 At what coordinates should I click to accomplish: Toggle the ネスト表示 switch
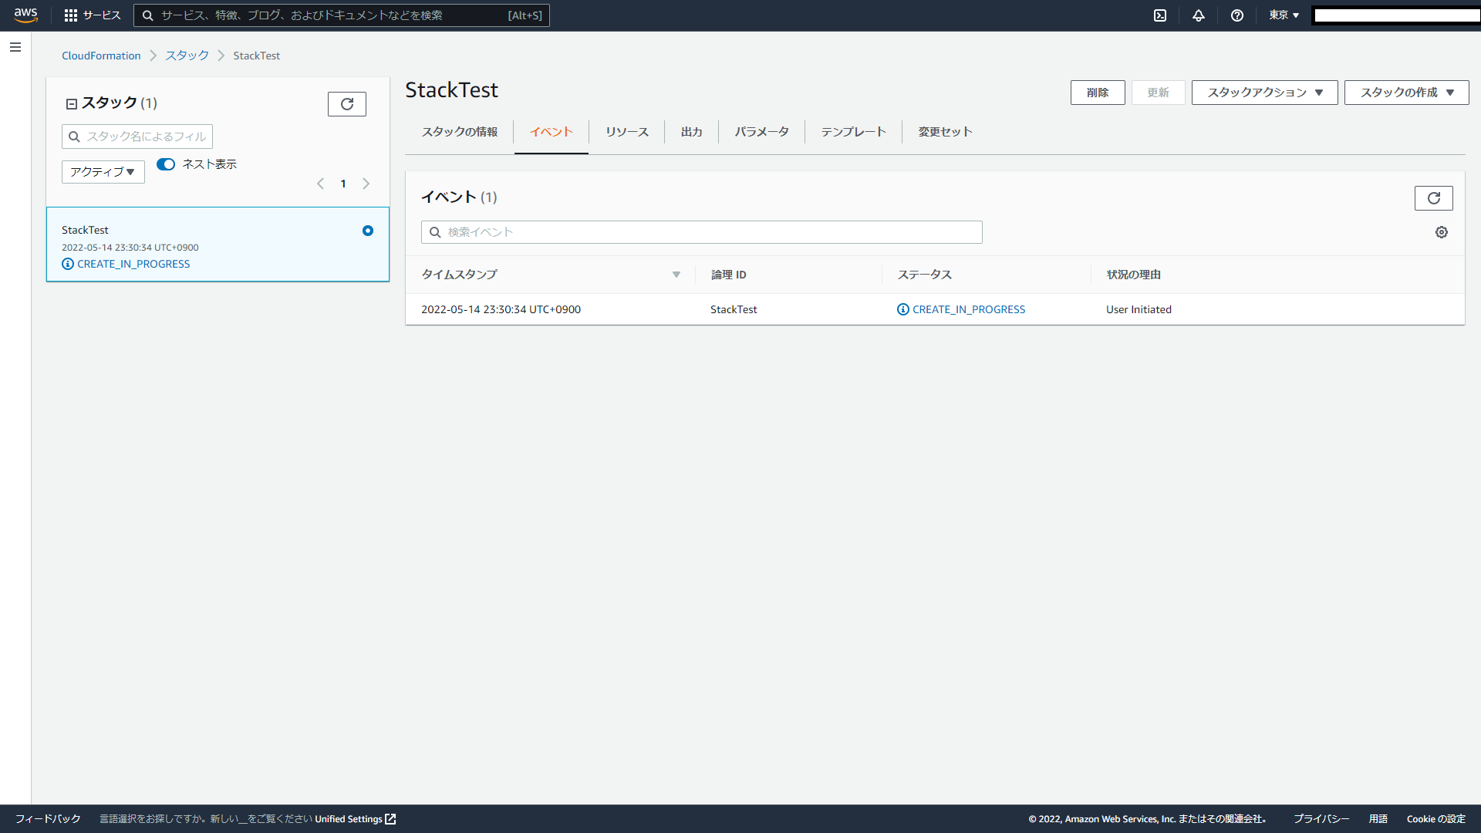(x=166, y=164)
